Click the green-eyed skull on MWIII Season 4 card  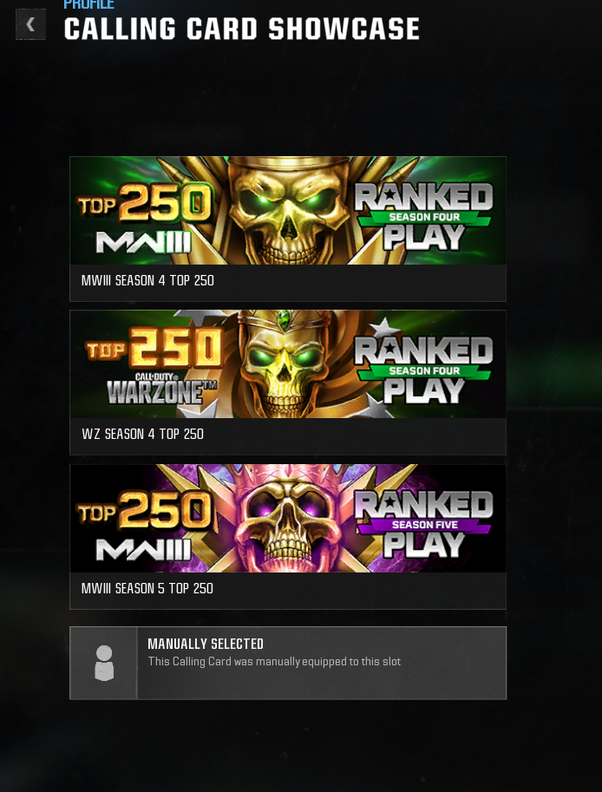(x=288, y=211)
